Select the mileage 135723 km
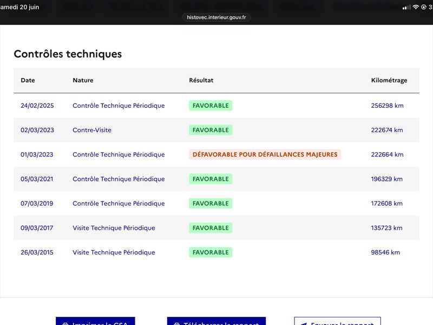 tap(386, 227)
